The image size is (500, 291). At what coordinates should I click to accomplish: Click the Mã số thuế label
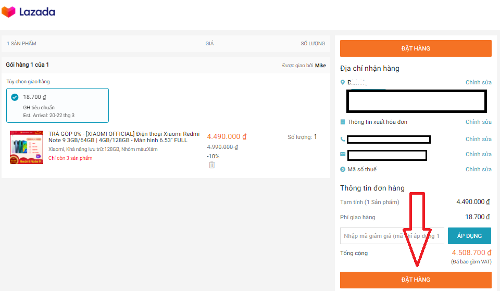click(362, 169)
